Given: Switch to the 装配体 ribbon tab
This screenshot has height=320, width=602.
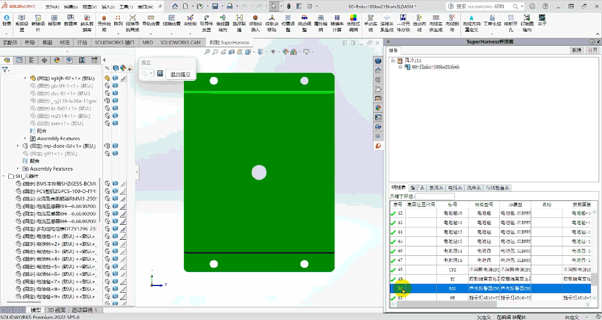Looking at the screenshot, I should coord(10,42).
